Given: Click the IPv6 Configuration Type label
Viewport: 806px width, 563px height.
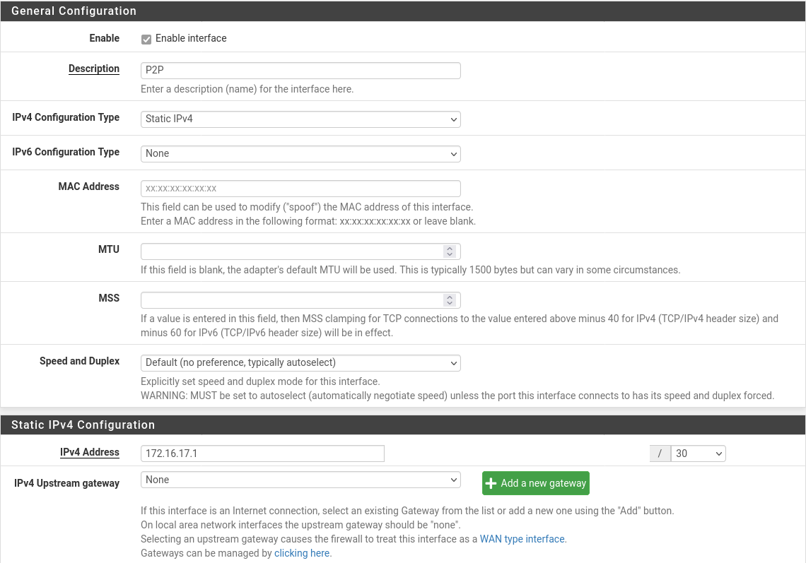Looking at the screenshot, I should (66, 152).
